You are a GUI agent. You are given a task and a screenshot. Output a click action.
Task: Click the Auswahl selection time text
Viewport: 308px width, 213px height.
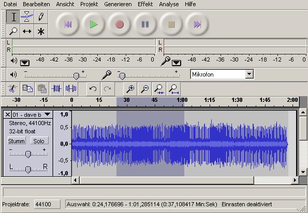pos(142,204)
